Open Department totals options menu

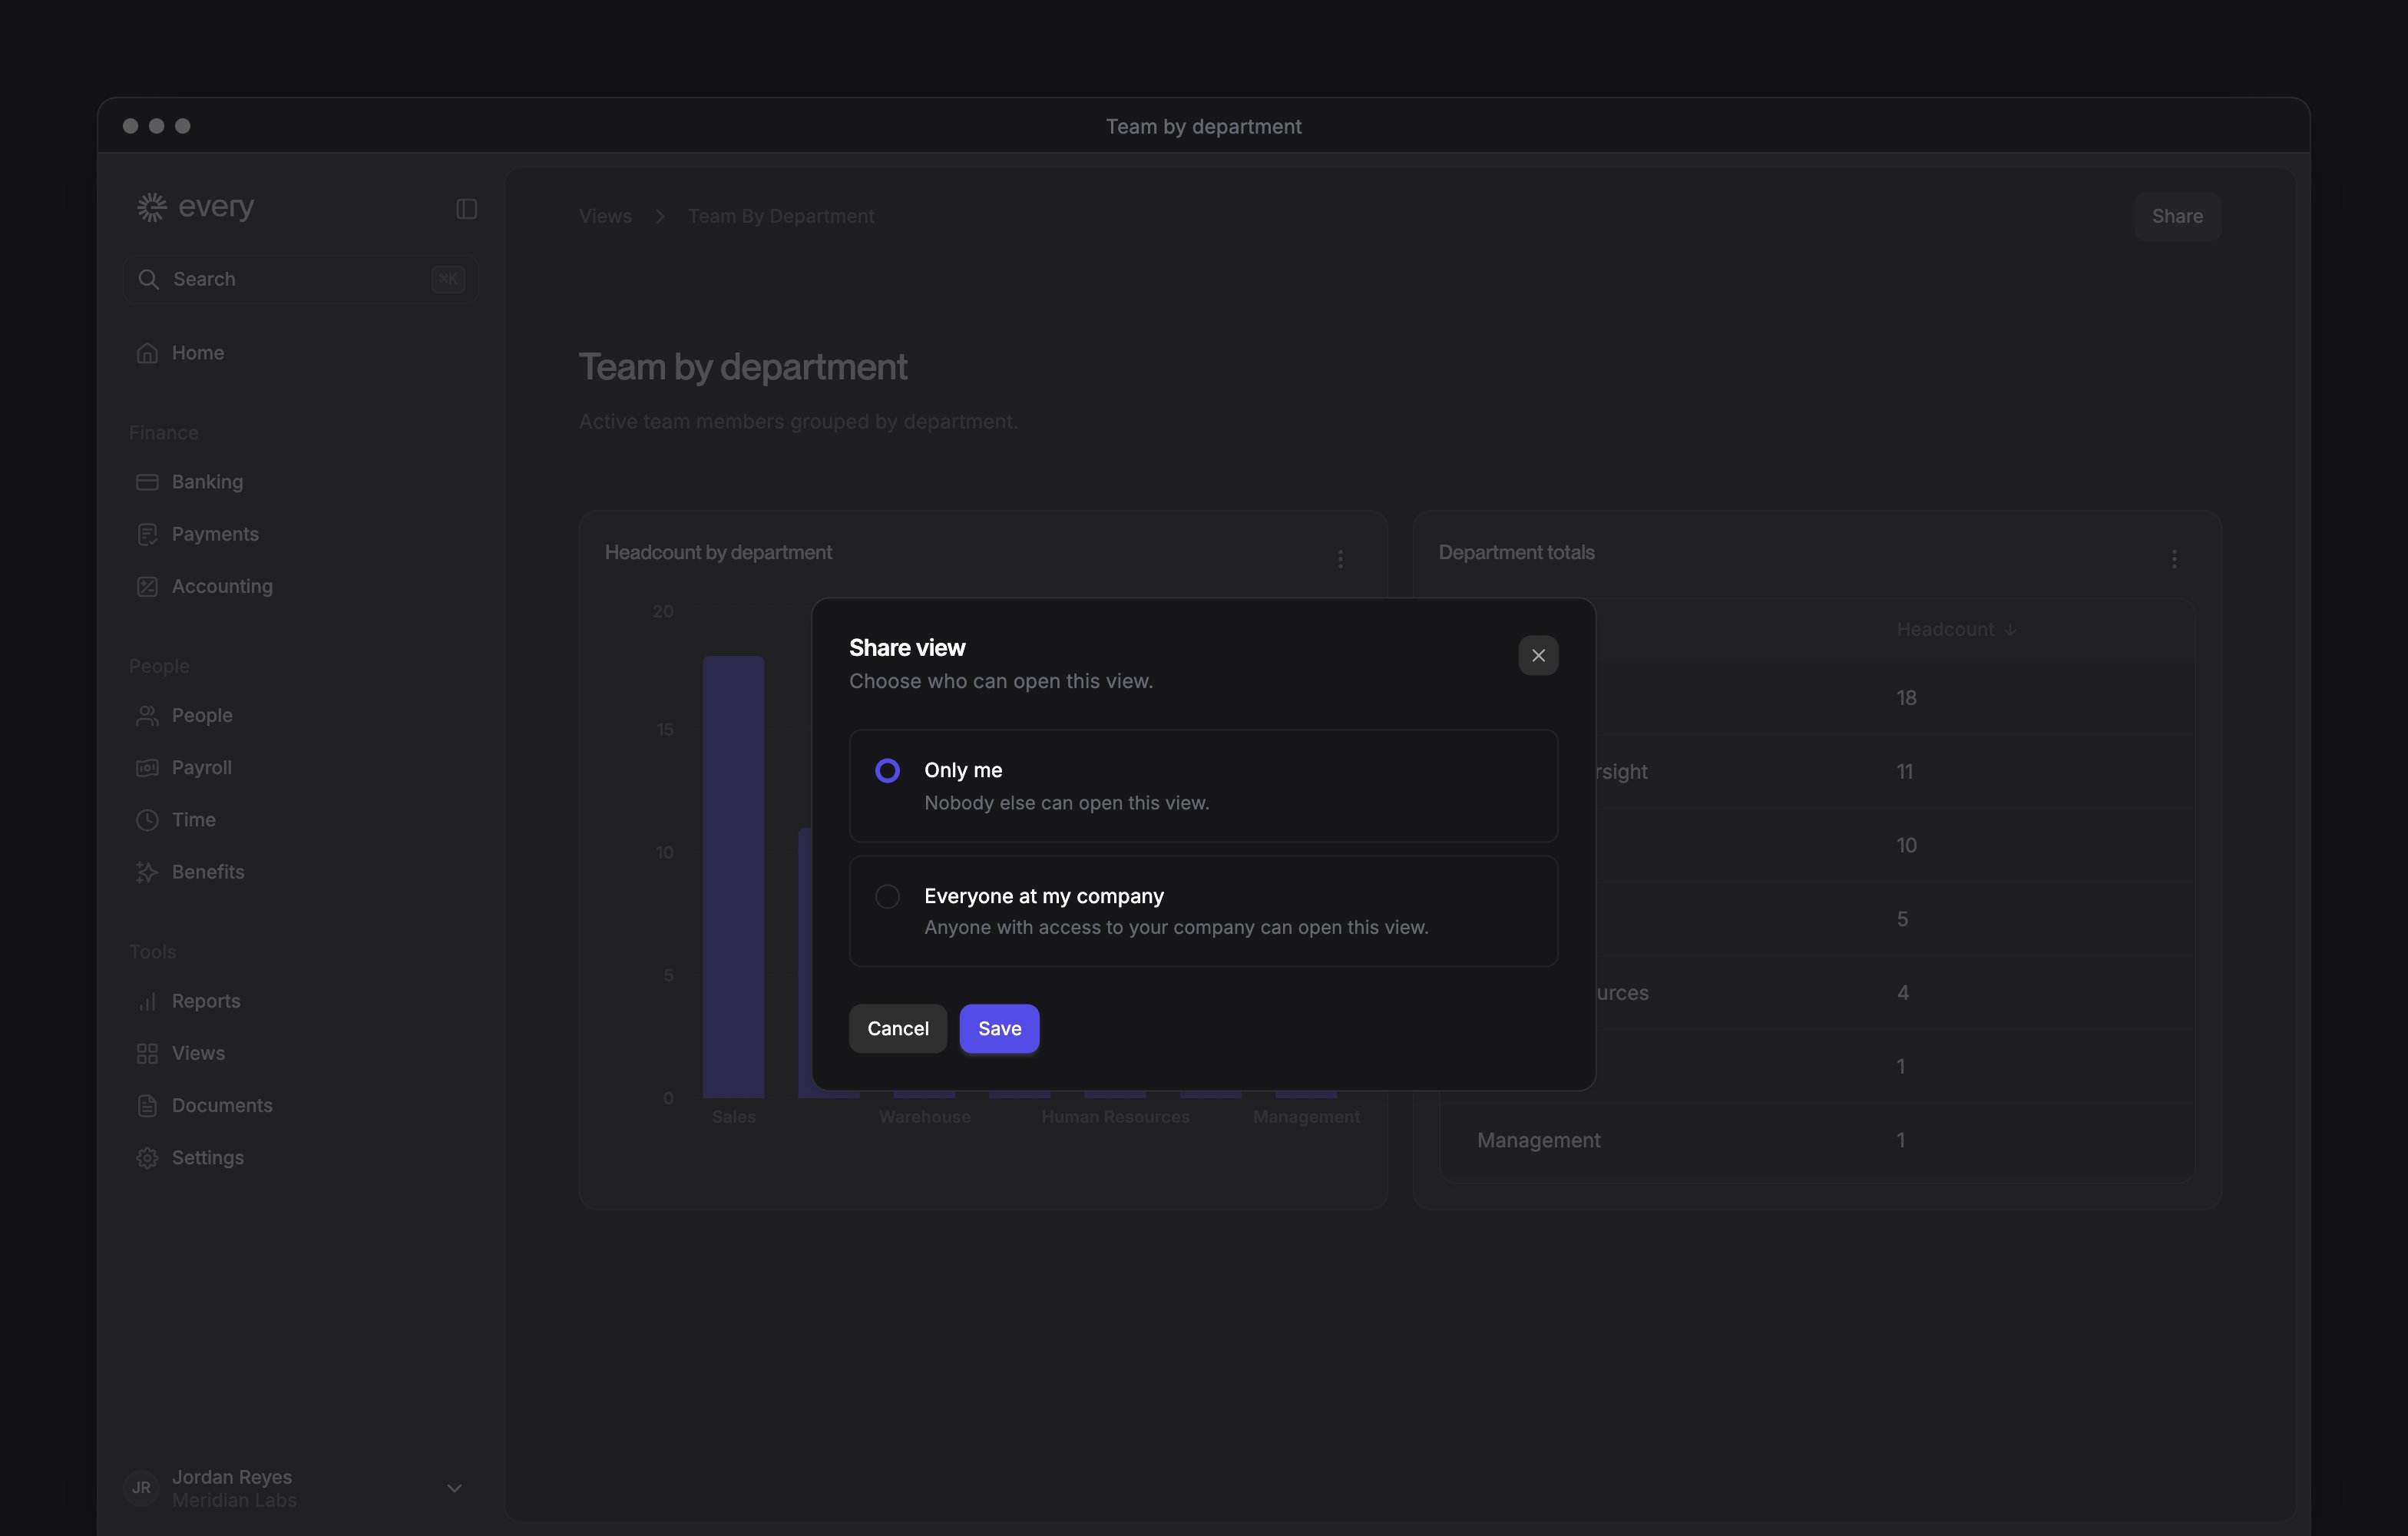tap(2173, 558)
